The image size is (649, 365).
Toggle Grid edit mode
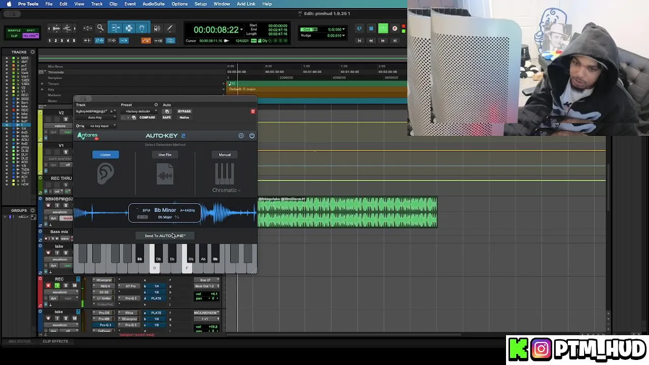click(x=30, y=36)
